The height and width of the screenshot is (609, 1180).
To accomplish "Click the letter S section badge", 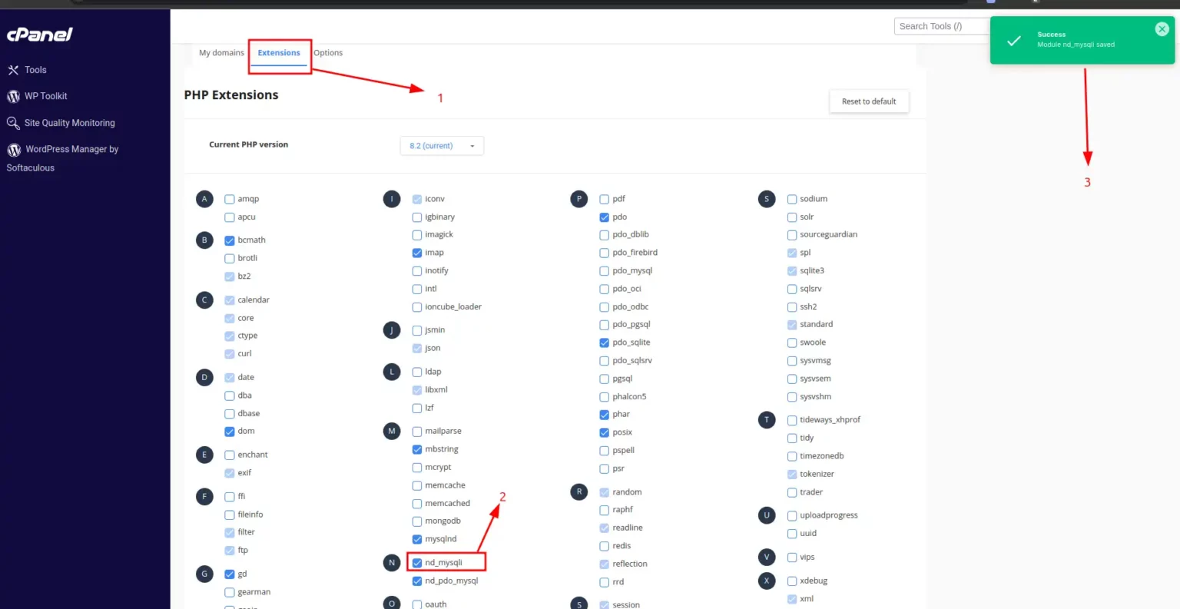I will [766, 198].
